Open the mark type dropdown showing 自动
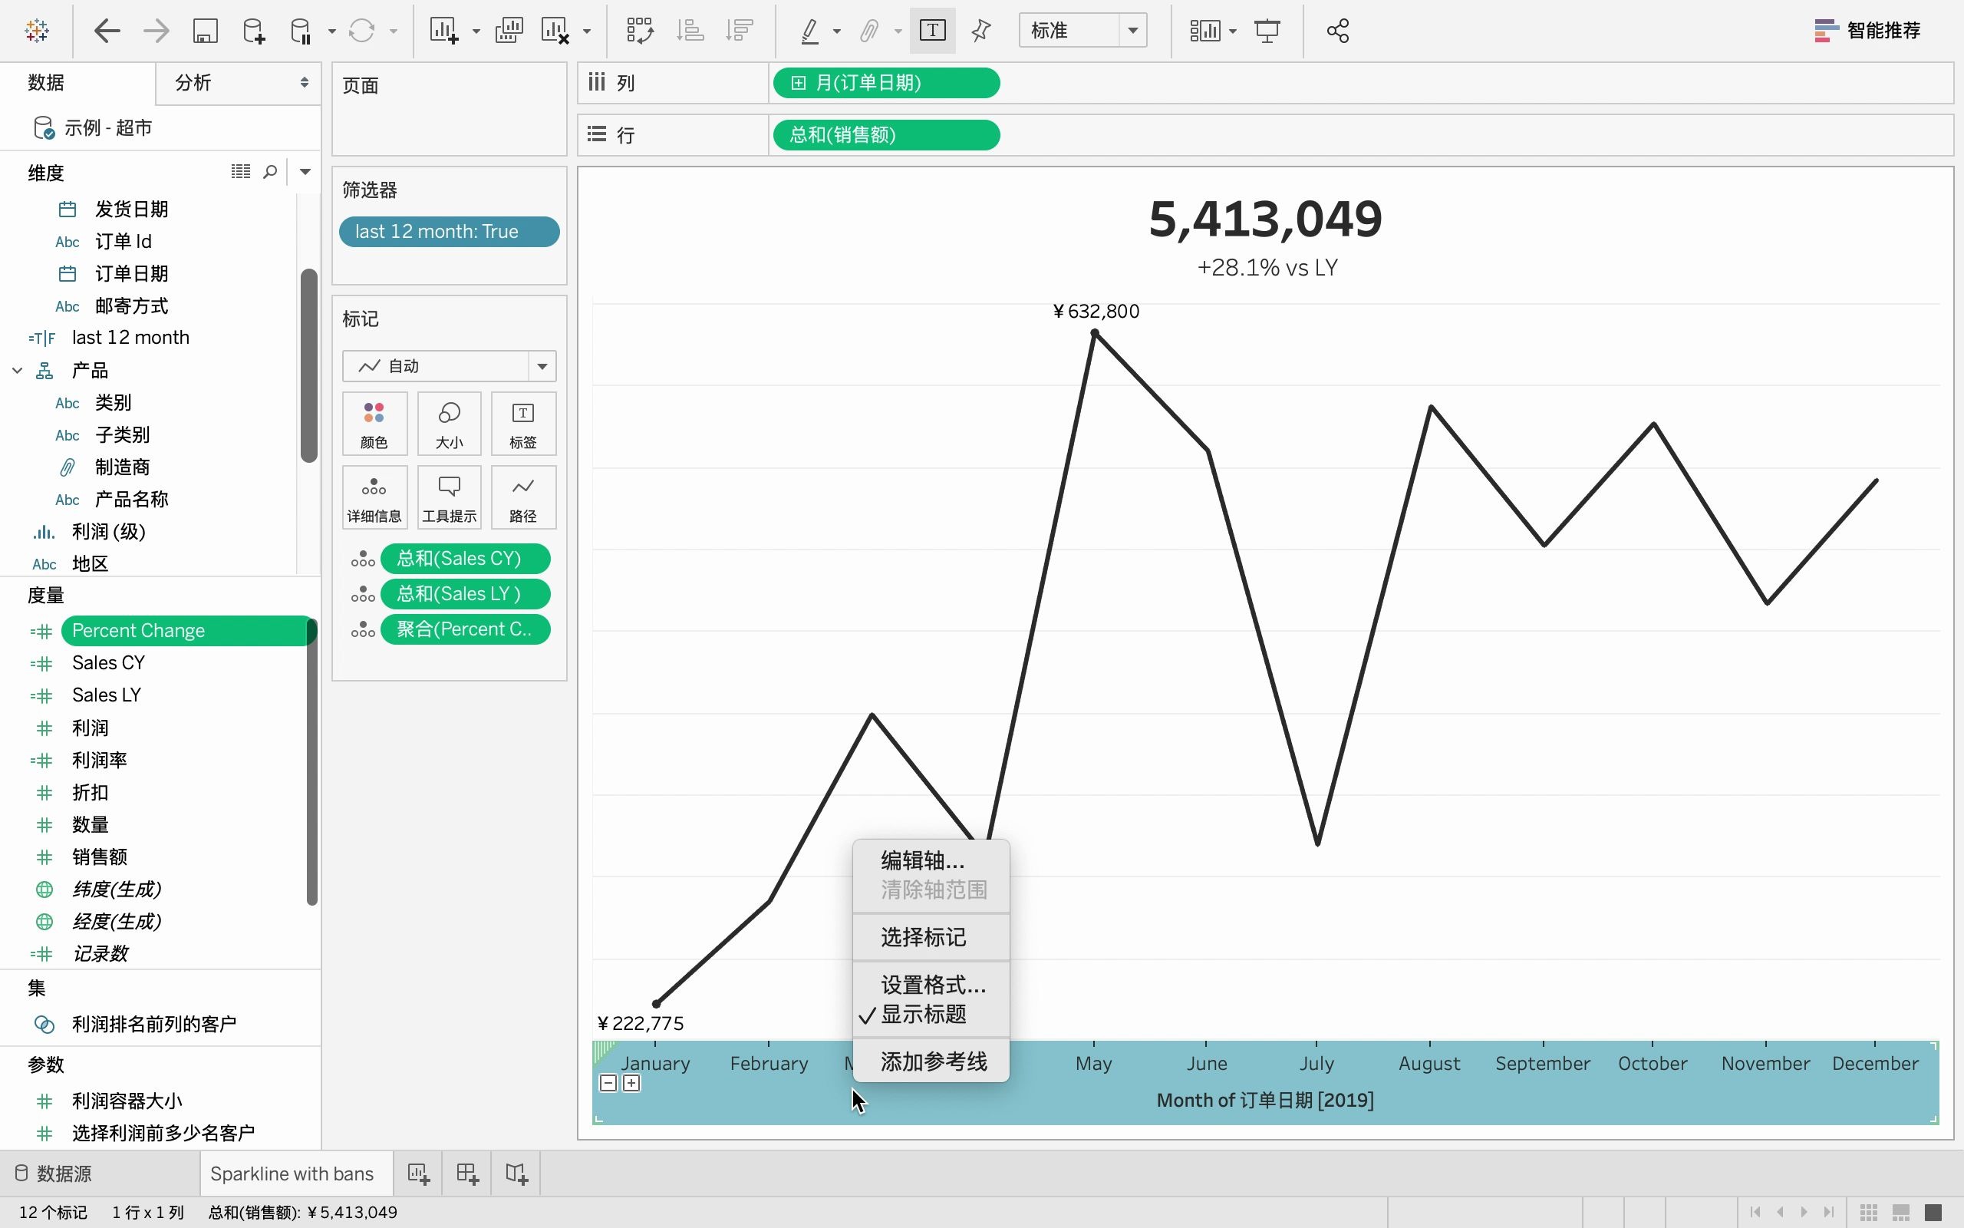Image resolution: width=1964 pixels, height=1228 pixels. coord(541,365)
